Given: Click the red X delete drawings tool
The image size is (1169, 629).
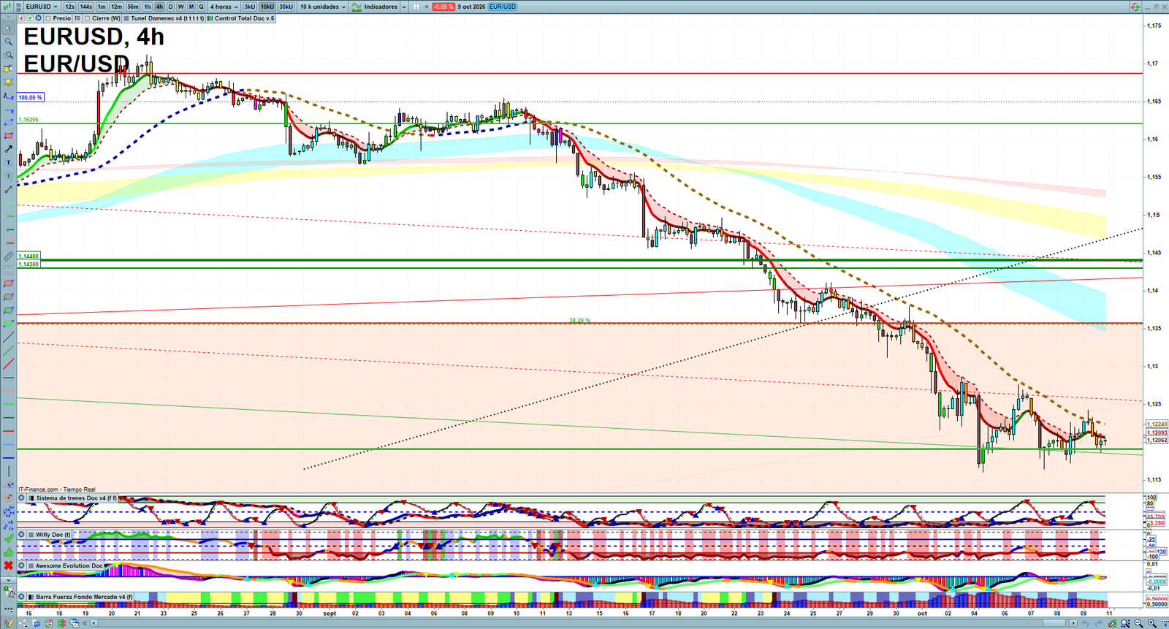Looking at the screenshot, I should click(8, 565).
